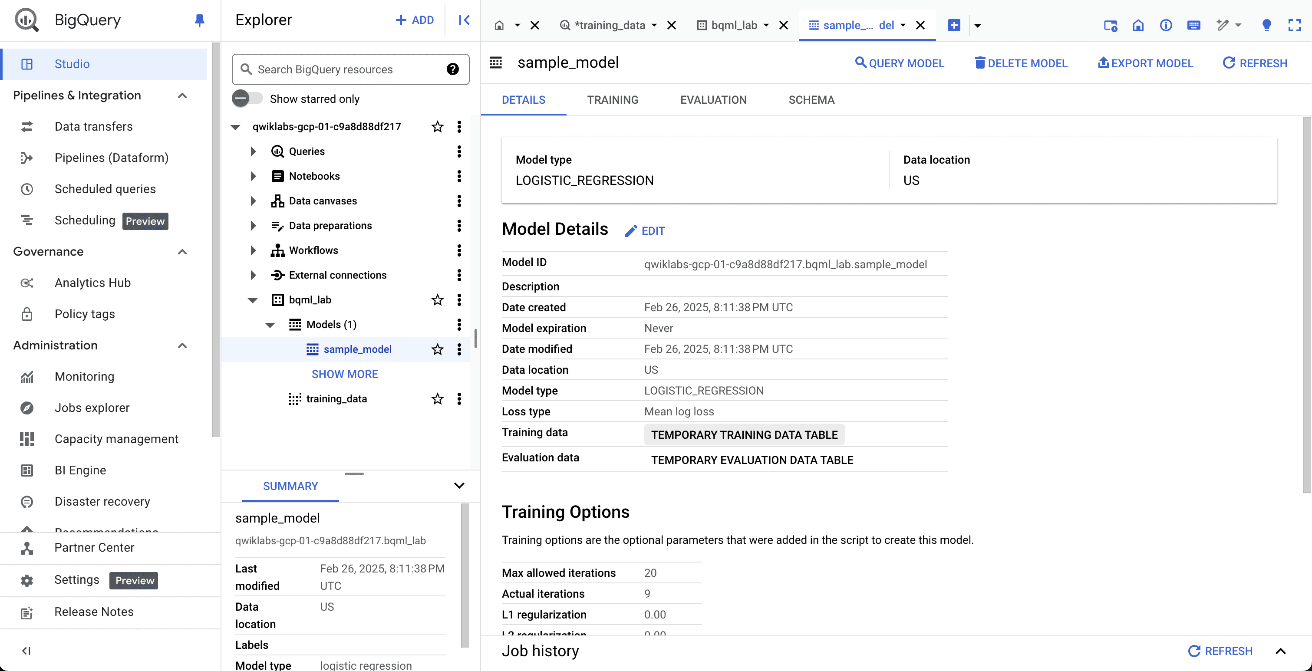1312x671 pixels.
Task: Open TEMPORARY TRAINING DATA TABLE
Action: (x=744, y=435)
